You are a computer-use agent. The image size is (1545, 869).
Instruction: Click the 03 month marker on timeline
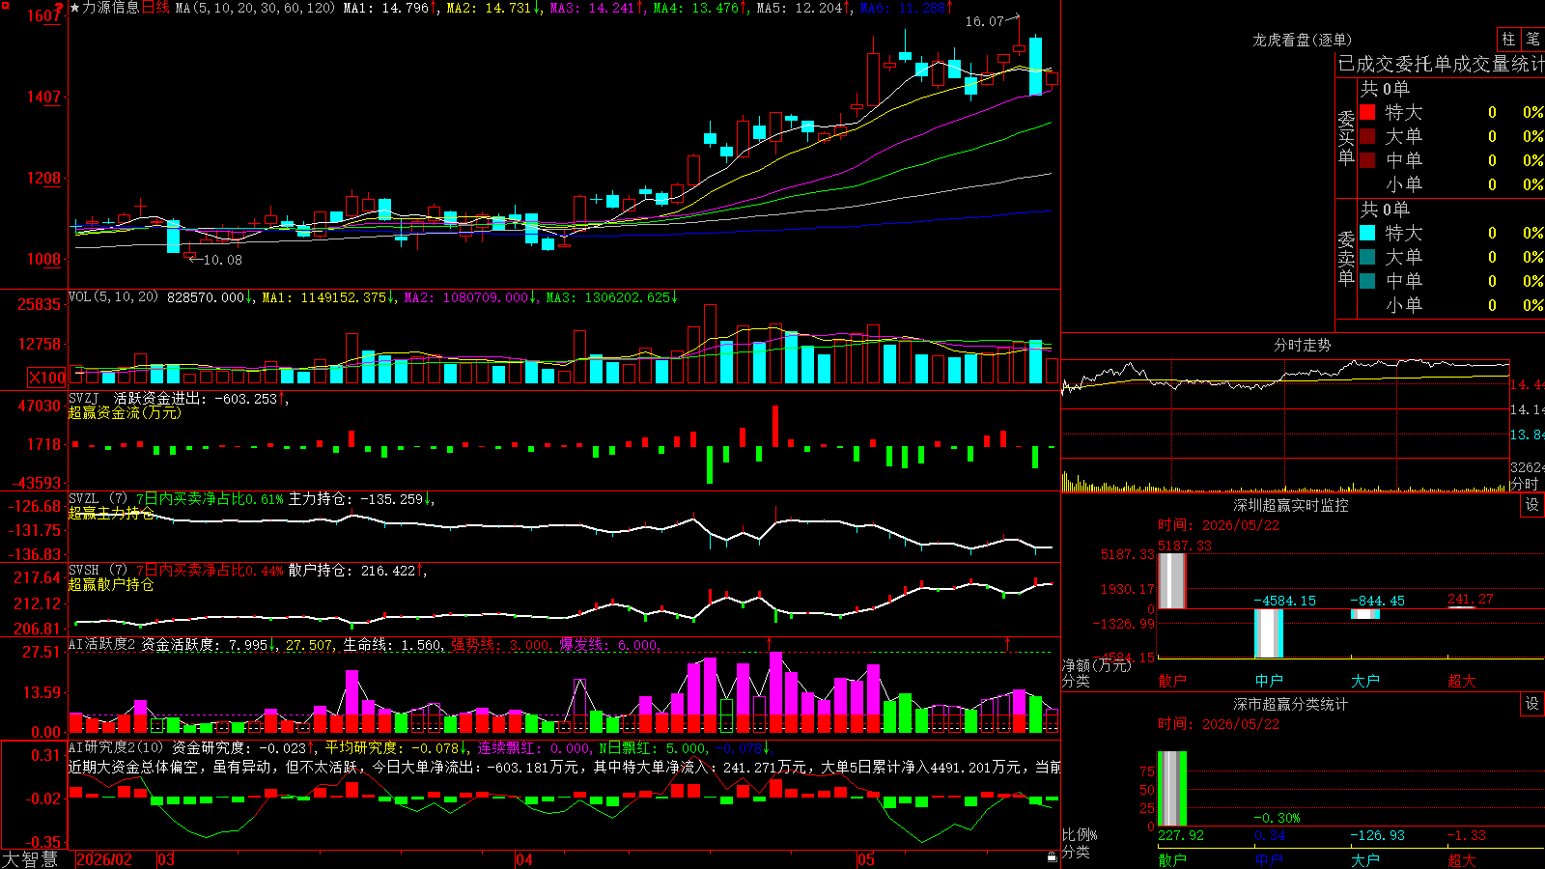(166, 859)
